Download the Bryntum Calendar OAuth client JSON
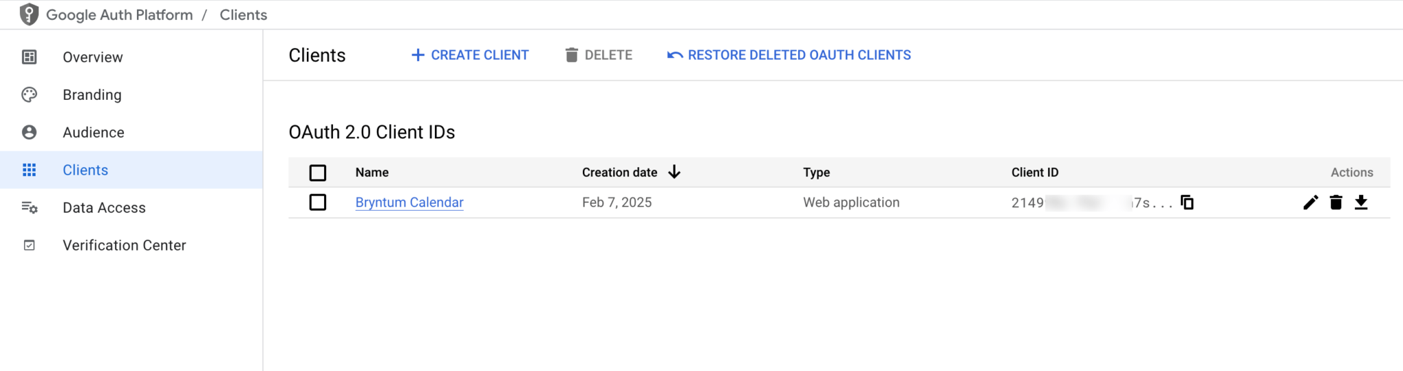Image resolution: width=1403 pixels, height=371 pixels. pyautogui.click(x=1361, y=202)
